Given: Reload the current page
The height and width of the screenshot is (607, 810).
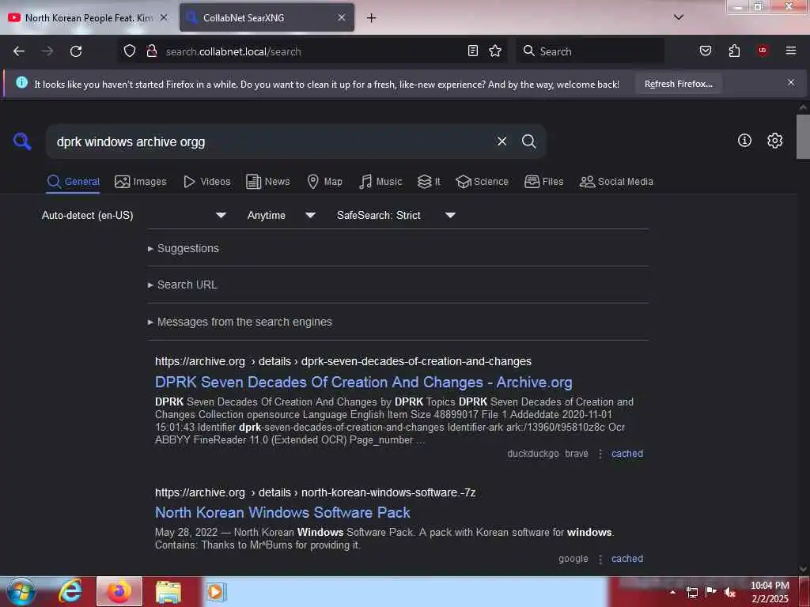Looking at the screenshot, I should point(76,51).
